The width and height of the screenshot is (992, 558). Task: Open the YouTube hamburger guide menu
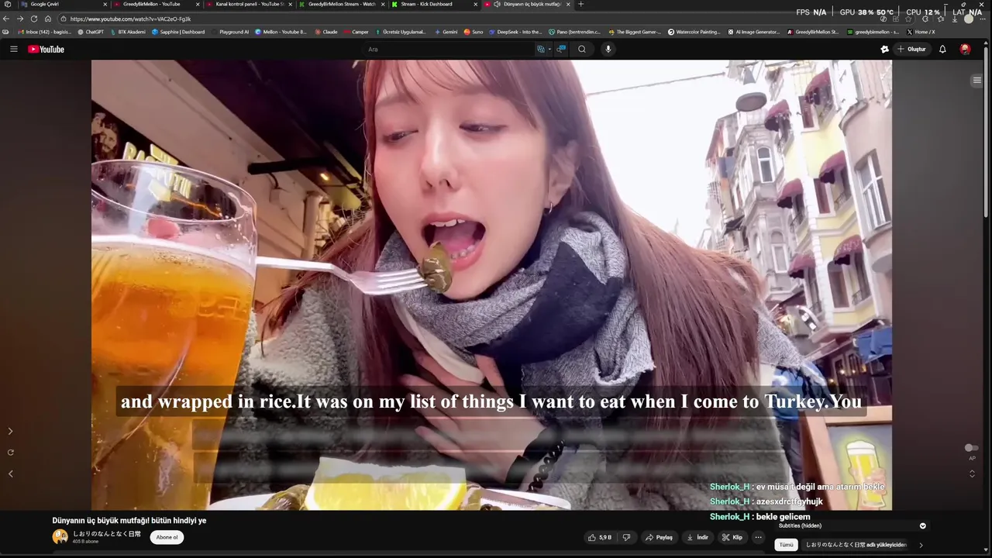click(x=13, y=49)
